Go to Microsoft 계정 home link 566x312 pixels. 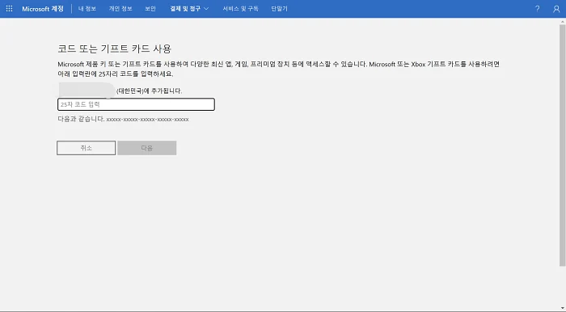point(43,9)
